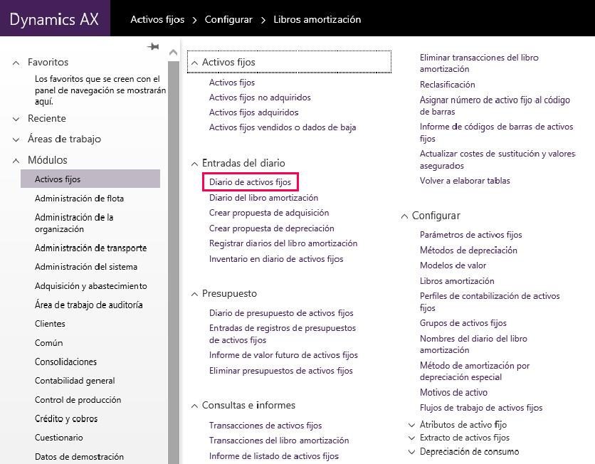Open Consolidaciones module
Screen dimensions: 595x464
65,362
